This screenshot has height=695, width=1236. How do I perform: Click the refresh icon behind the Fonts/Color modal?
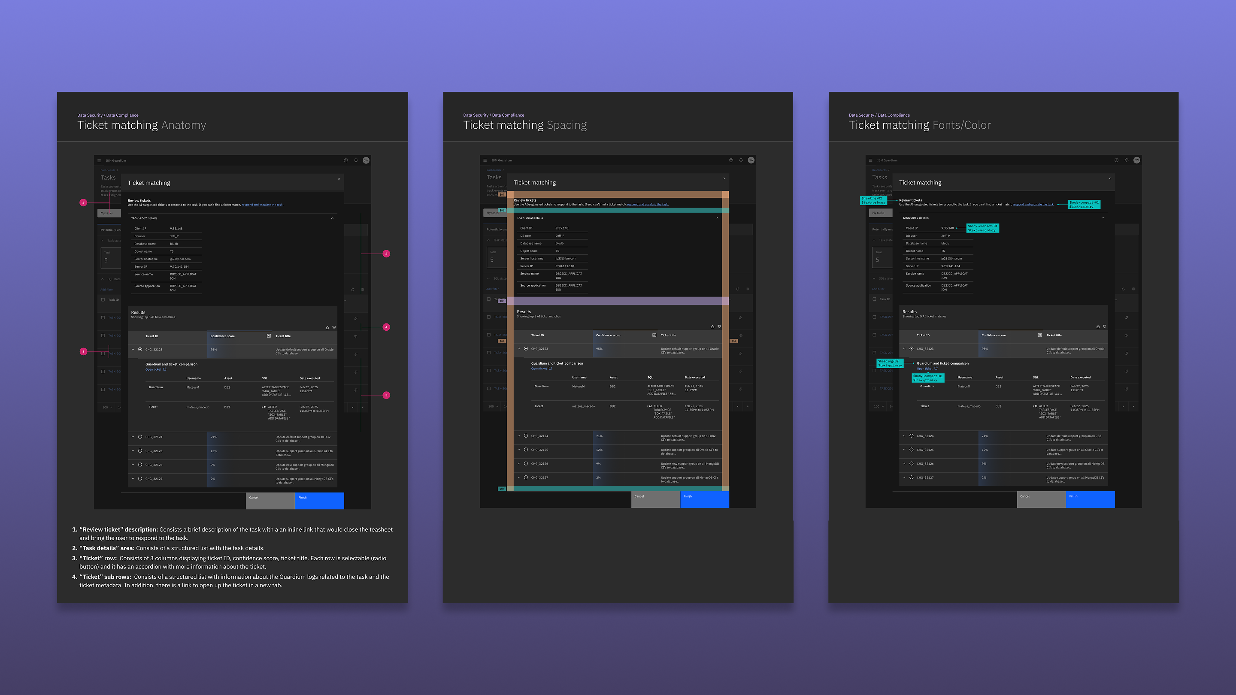pos(1123,289)
